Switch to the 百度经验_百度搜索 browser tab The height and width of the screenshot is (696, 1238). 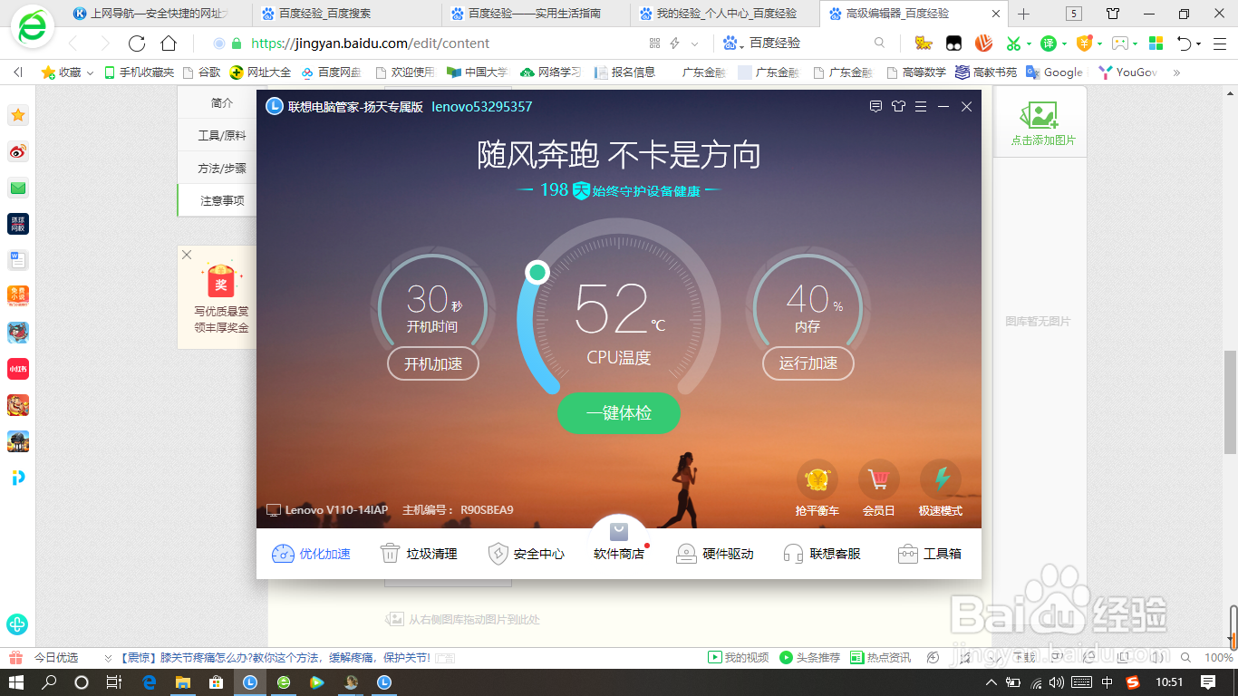click(347, 14)
